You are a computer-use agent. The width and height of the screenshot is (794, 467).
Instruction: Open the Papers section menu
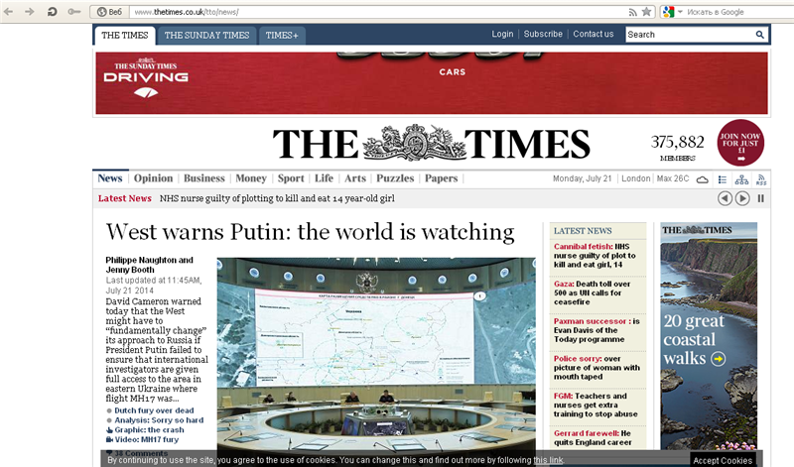[441, 178]
